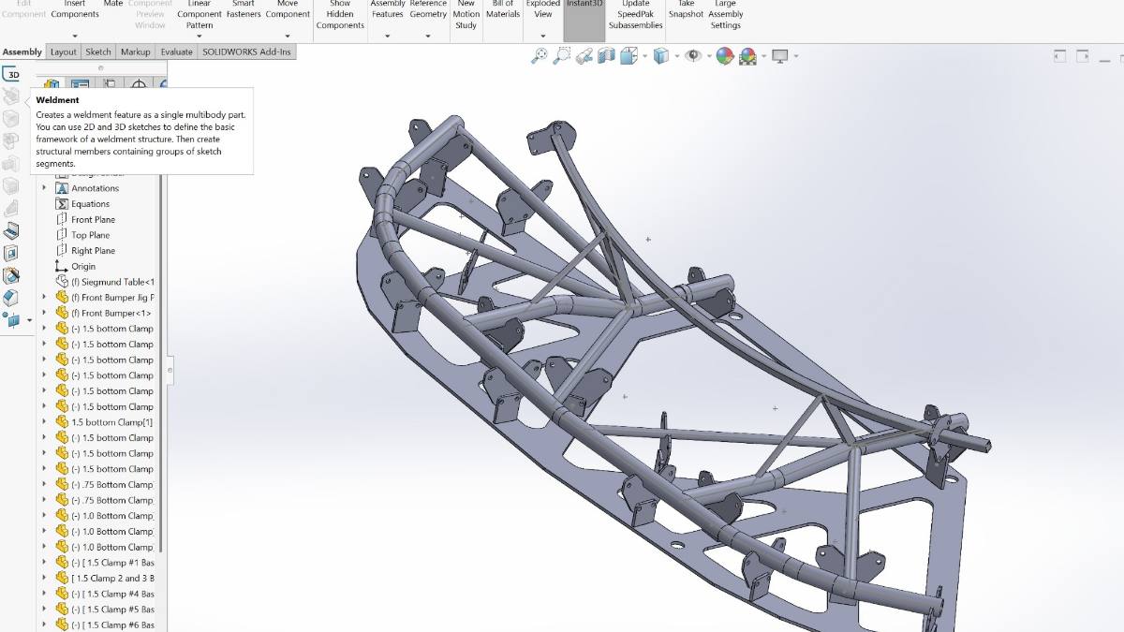Click the Siegmund Table part icon
Screen dimensions: 1124x632
[63, 282]
